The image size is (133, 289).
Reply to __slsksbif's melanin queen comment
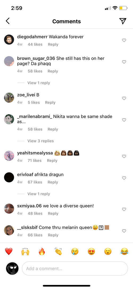(x=53, y=235)
